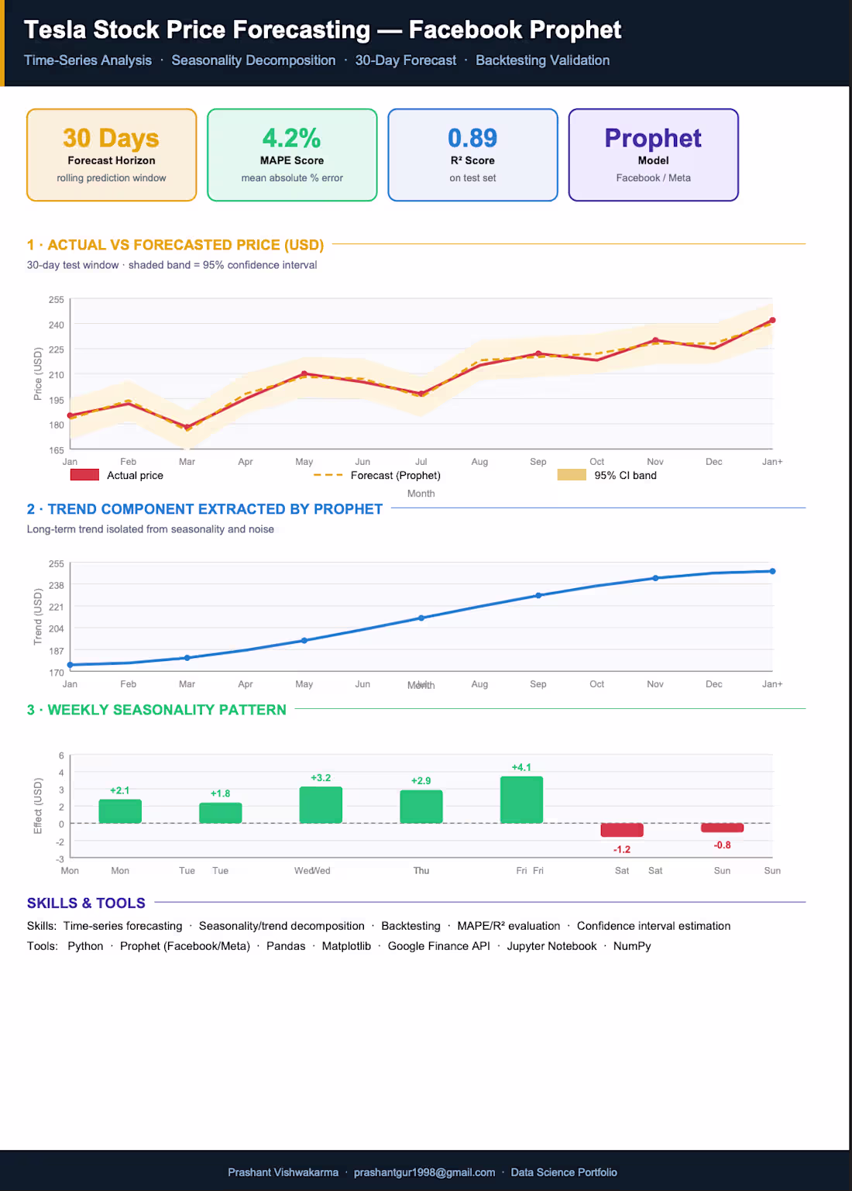Click the +4.1 Friday seasonality bar
Viewport: 852px width, 1191px height.
[521, 800]
